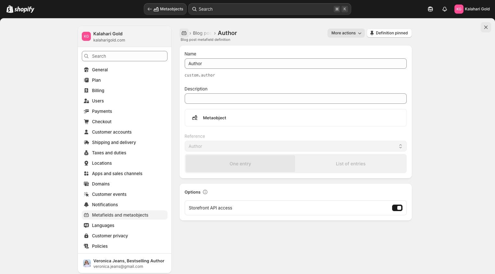Click the Checkout cart icon in sidebar

click(86, 122)
